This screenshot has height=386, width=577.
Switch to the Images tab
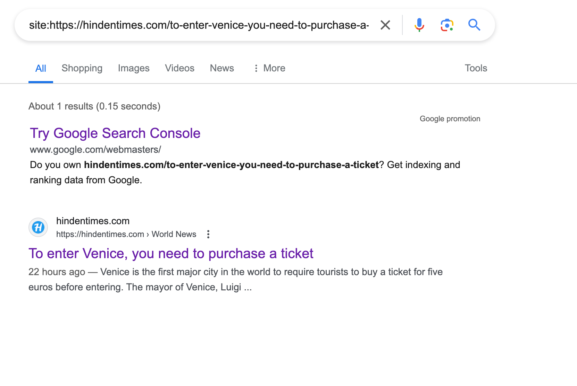[x=134, y=68]
